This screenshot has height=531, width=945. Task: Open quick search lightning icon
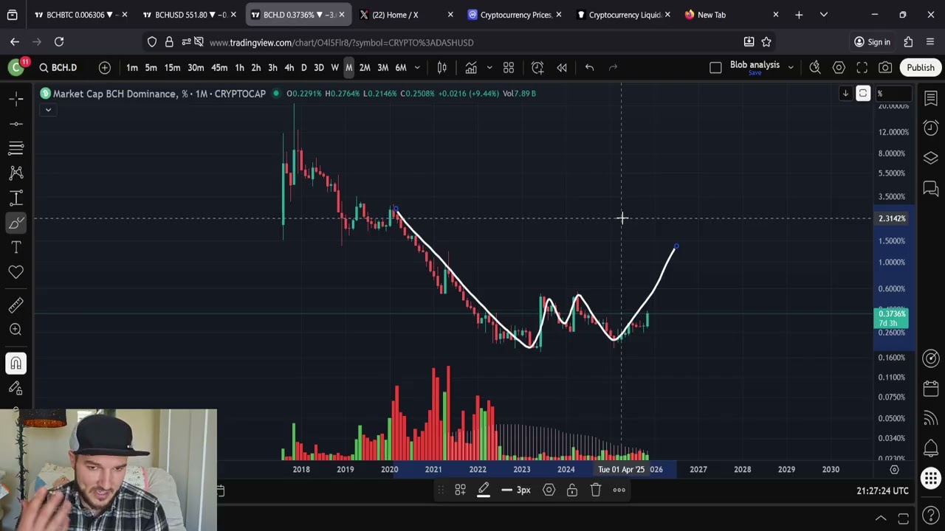point(815,68)
